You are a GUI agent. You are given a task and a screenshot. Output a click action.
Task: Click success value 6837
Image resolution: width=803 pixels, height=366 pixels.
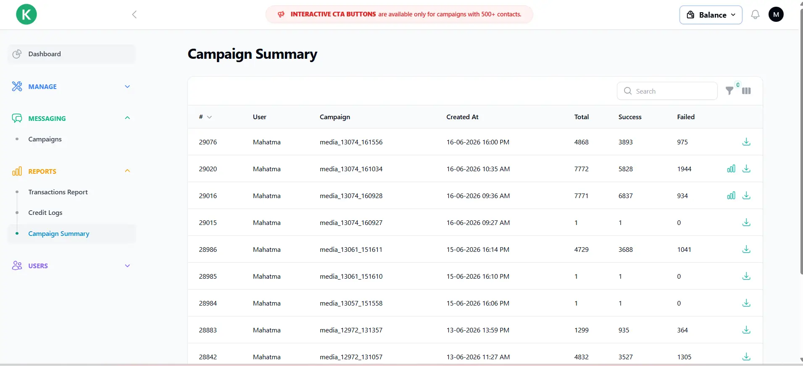click(x=626, y=196)
